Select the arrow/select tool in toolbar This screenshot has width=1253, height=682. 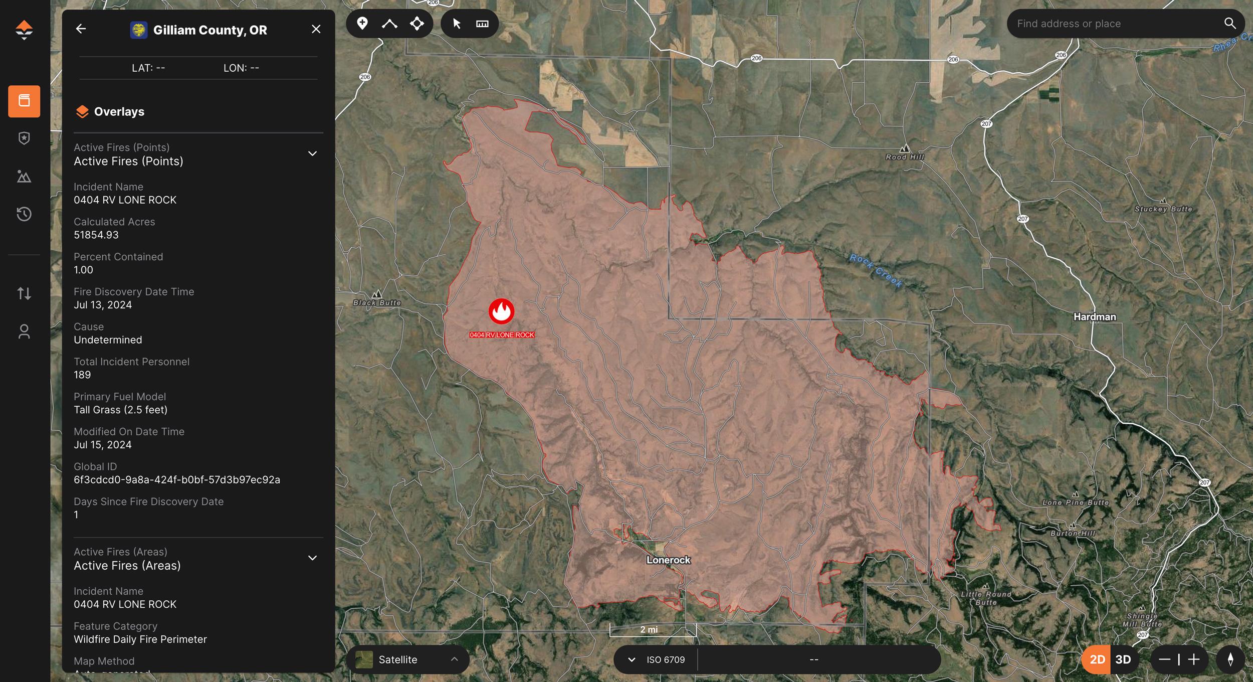click(456, 23)
